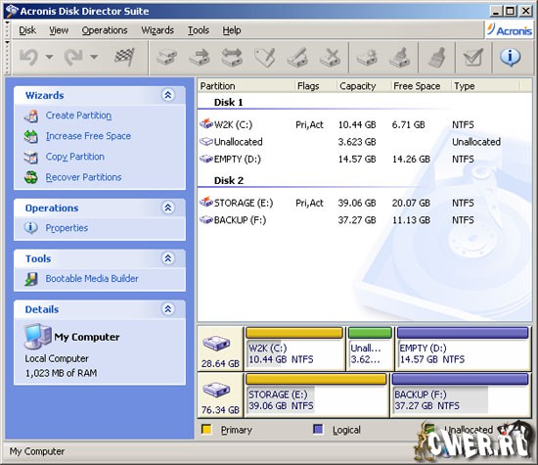
Task: Click the My Computer icon in Details
Action: [38, 336]
